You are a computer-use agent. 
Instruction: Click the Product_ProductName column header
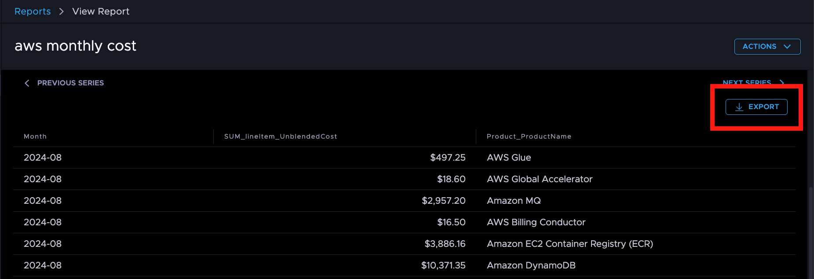(x=529, y=136)
